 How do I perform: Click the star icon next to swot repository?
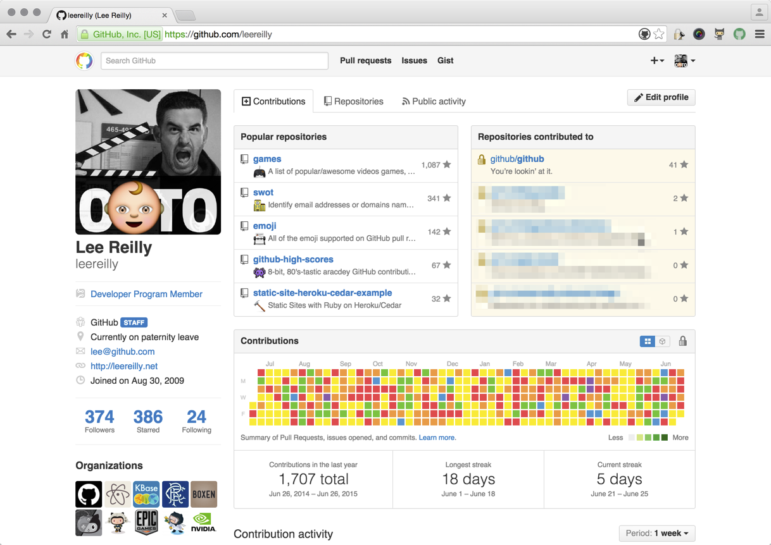click(447, 198)
